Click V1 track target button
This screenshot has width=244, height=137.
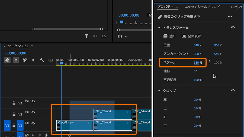point(20,125)
